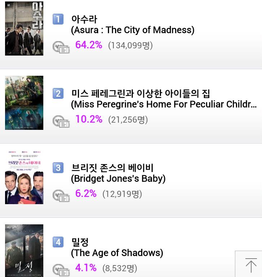262x277 pixels.
Task: Click the 12,919명 audience count
Action: click(122, 194)
